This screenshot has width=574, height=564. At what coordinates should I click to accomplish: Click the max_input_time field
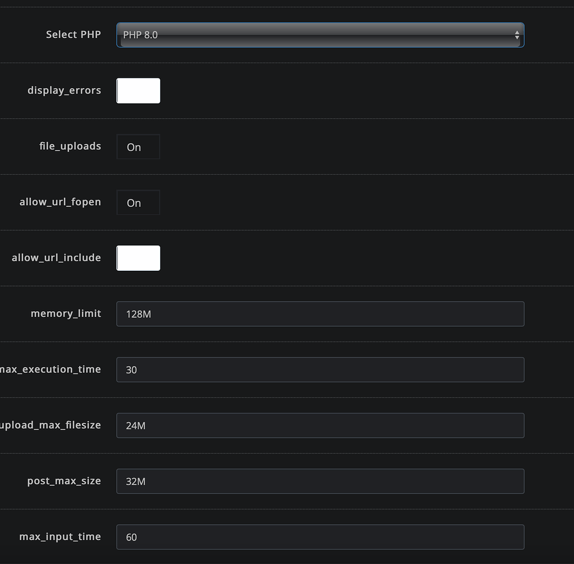(320, 537)
